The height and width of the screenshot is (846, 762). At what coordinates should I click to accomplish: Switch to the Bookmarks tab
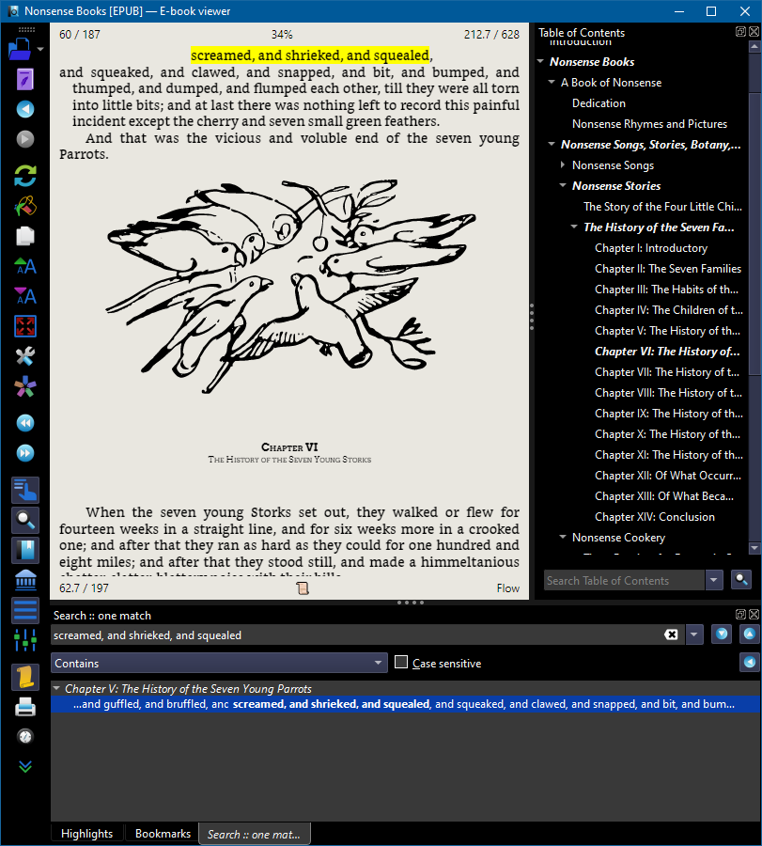click(x=163, y=834)
